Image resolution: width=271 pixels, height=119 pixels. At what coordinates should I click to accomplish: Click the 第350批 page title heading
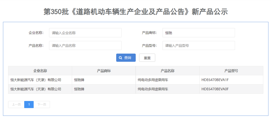(135, 12)
